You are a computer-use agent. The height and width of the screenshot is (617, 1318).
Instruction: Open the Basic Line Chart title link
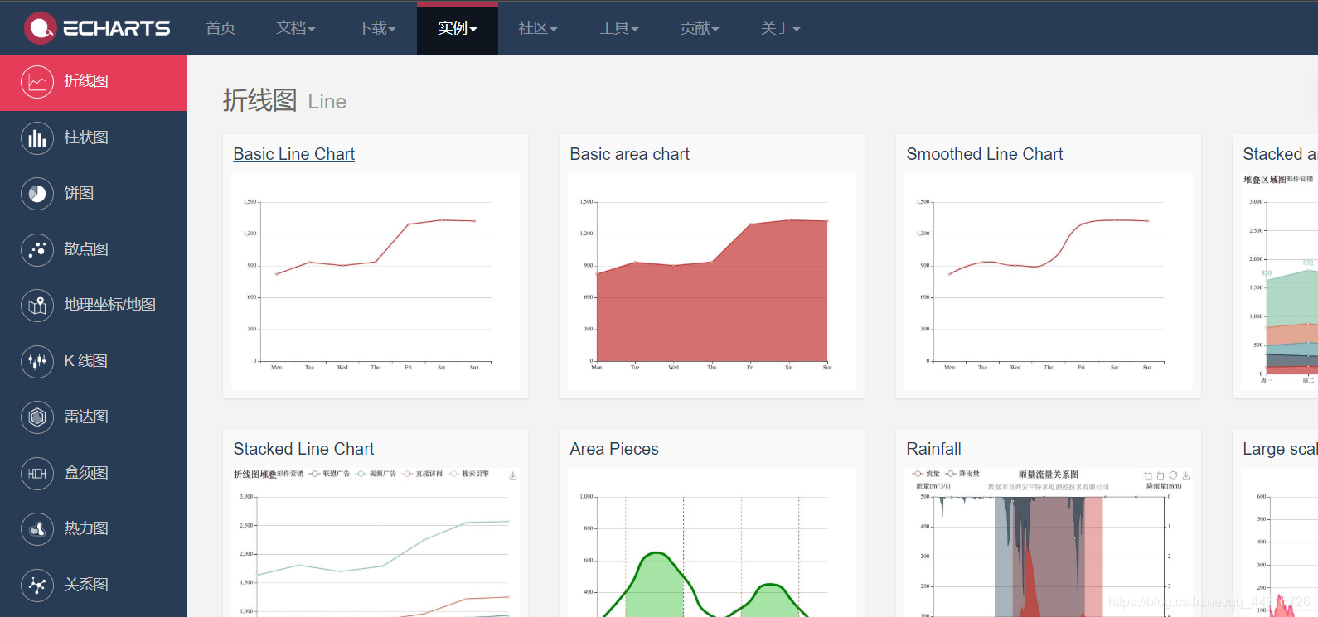pos(294,154)
